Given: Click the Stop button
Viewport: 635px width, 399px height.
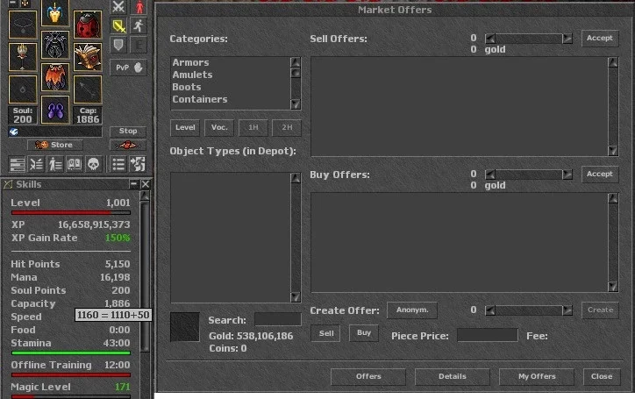Looking at the screenshot, I should pyautogui.click(x=128, y=132).
